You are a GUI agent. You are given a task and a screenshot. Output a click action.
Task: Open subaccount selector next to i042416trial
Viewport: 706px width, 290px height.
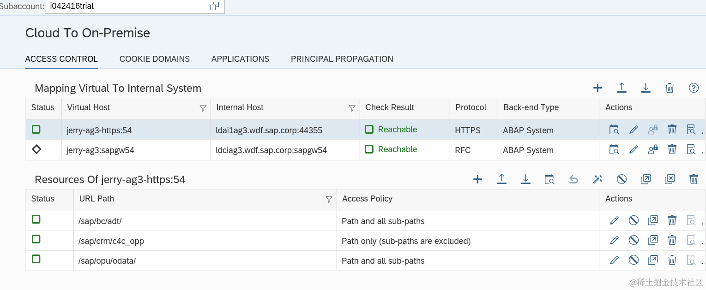tap(214, 6)
